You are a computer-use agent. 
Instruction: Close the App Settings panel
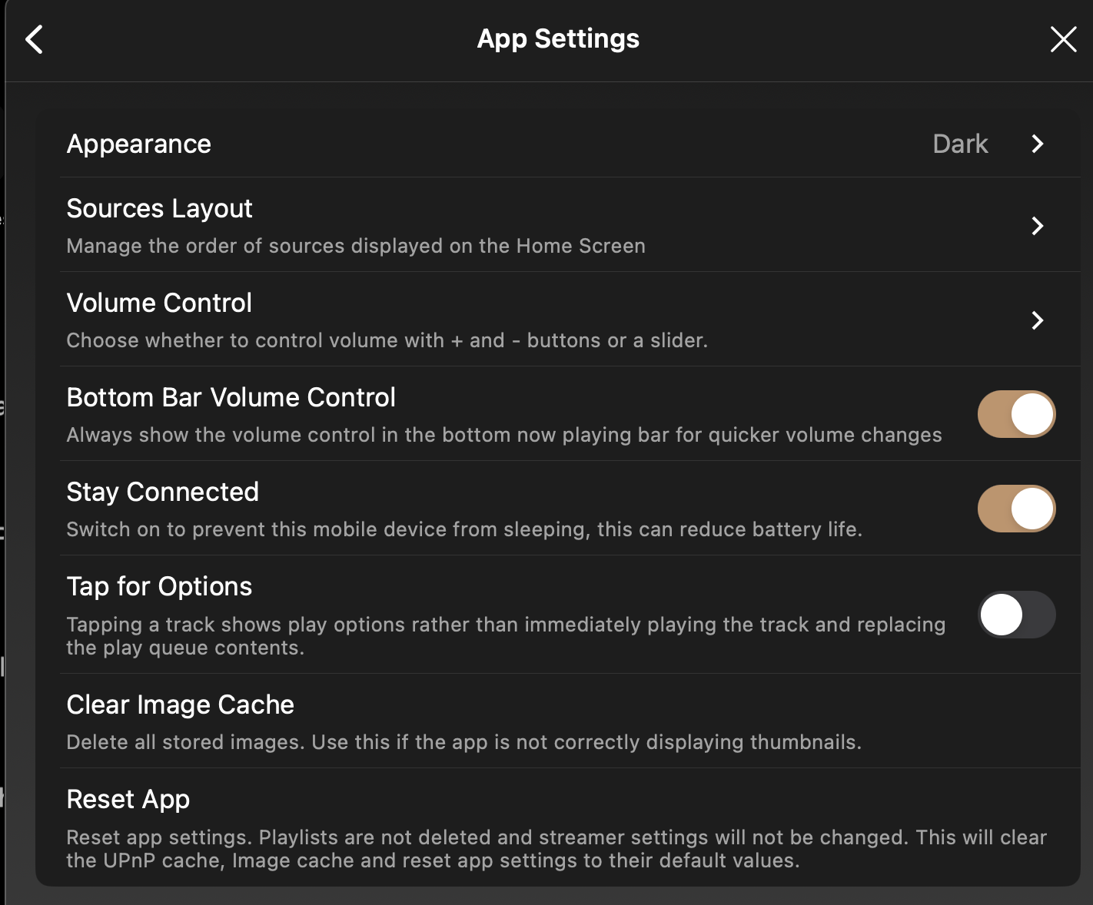coord(1063,39)
